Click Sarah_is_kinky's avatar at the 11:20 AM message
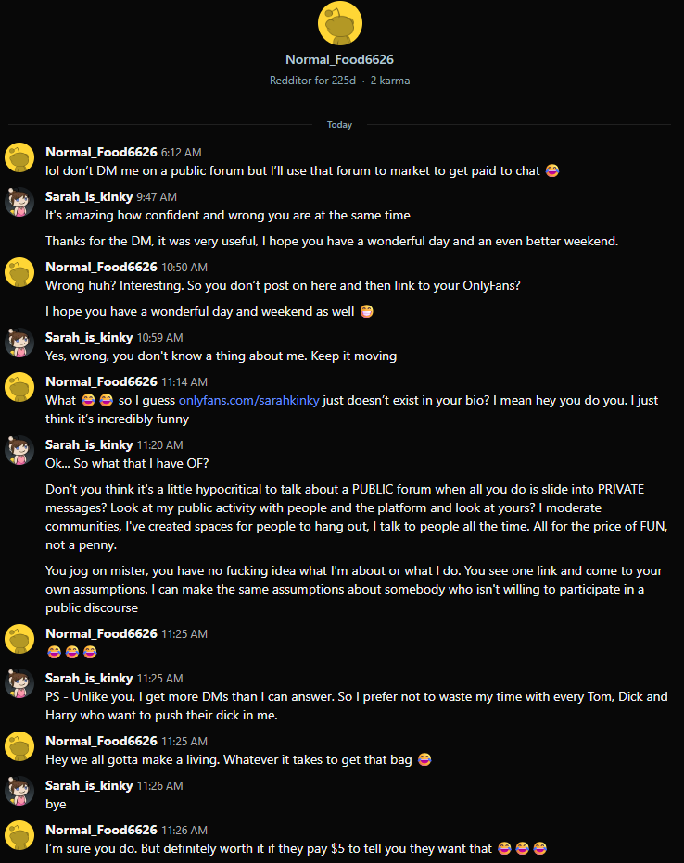Image resolution: width=684 pixels, height=863 pixels. tap(20, 450)
